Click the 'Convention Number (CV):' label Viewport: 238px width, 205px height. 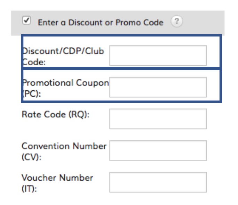(x=64, y=152)
